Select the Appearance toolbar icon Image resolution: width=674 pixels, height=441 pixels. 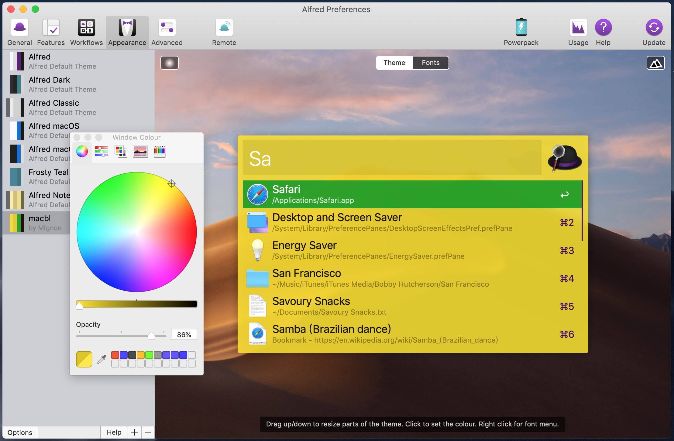[x=127, y=32]
